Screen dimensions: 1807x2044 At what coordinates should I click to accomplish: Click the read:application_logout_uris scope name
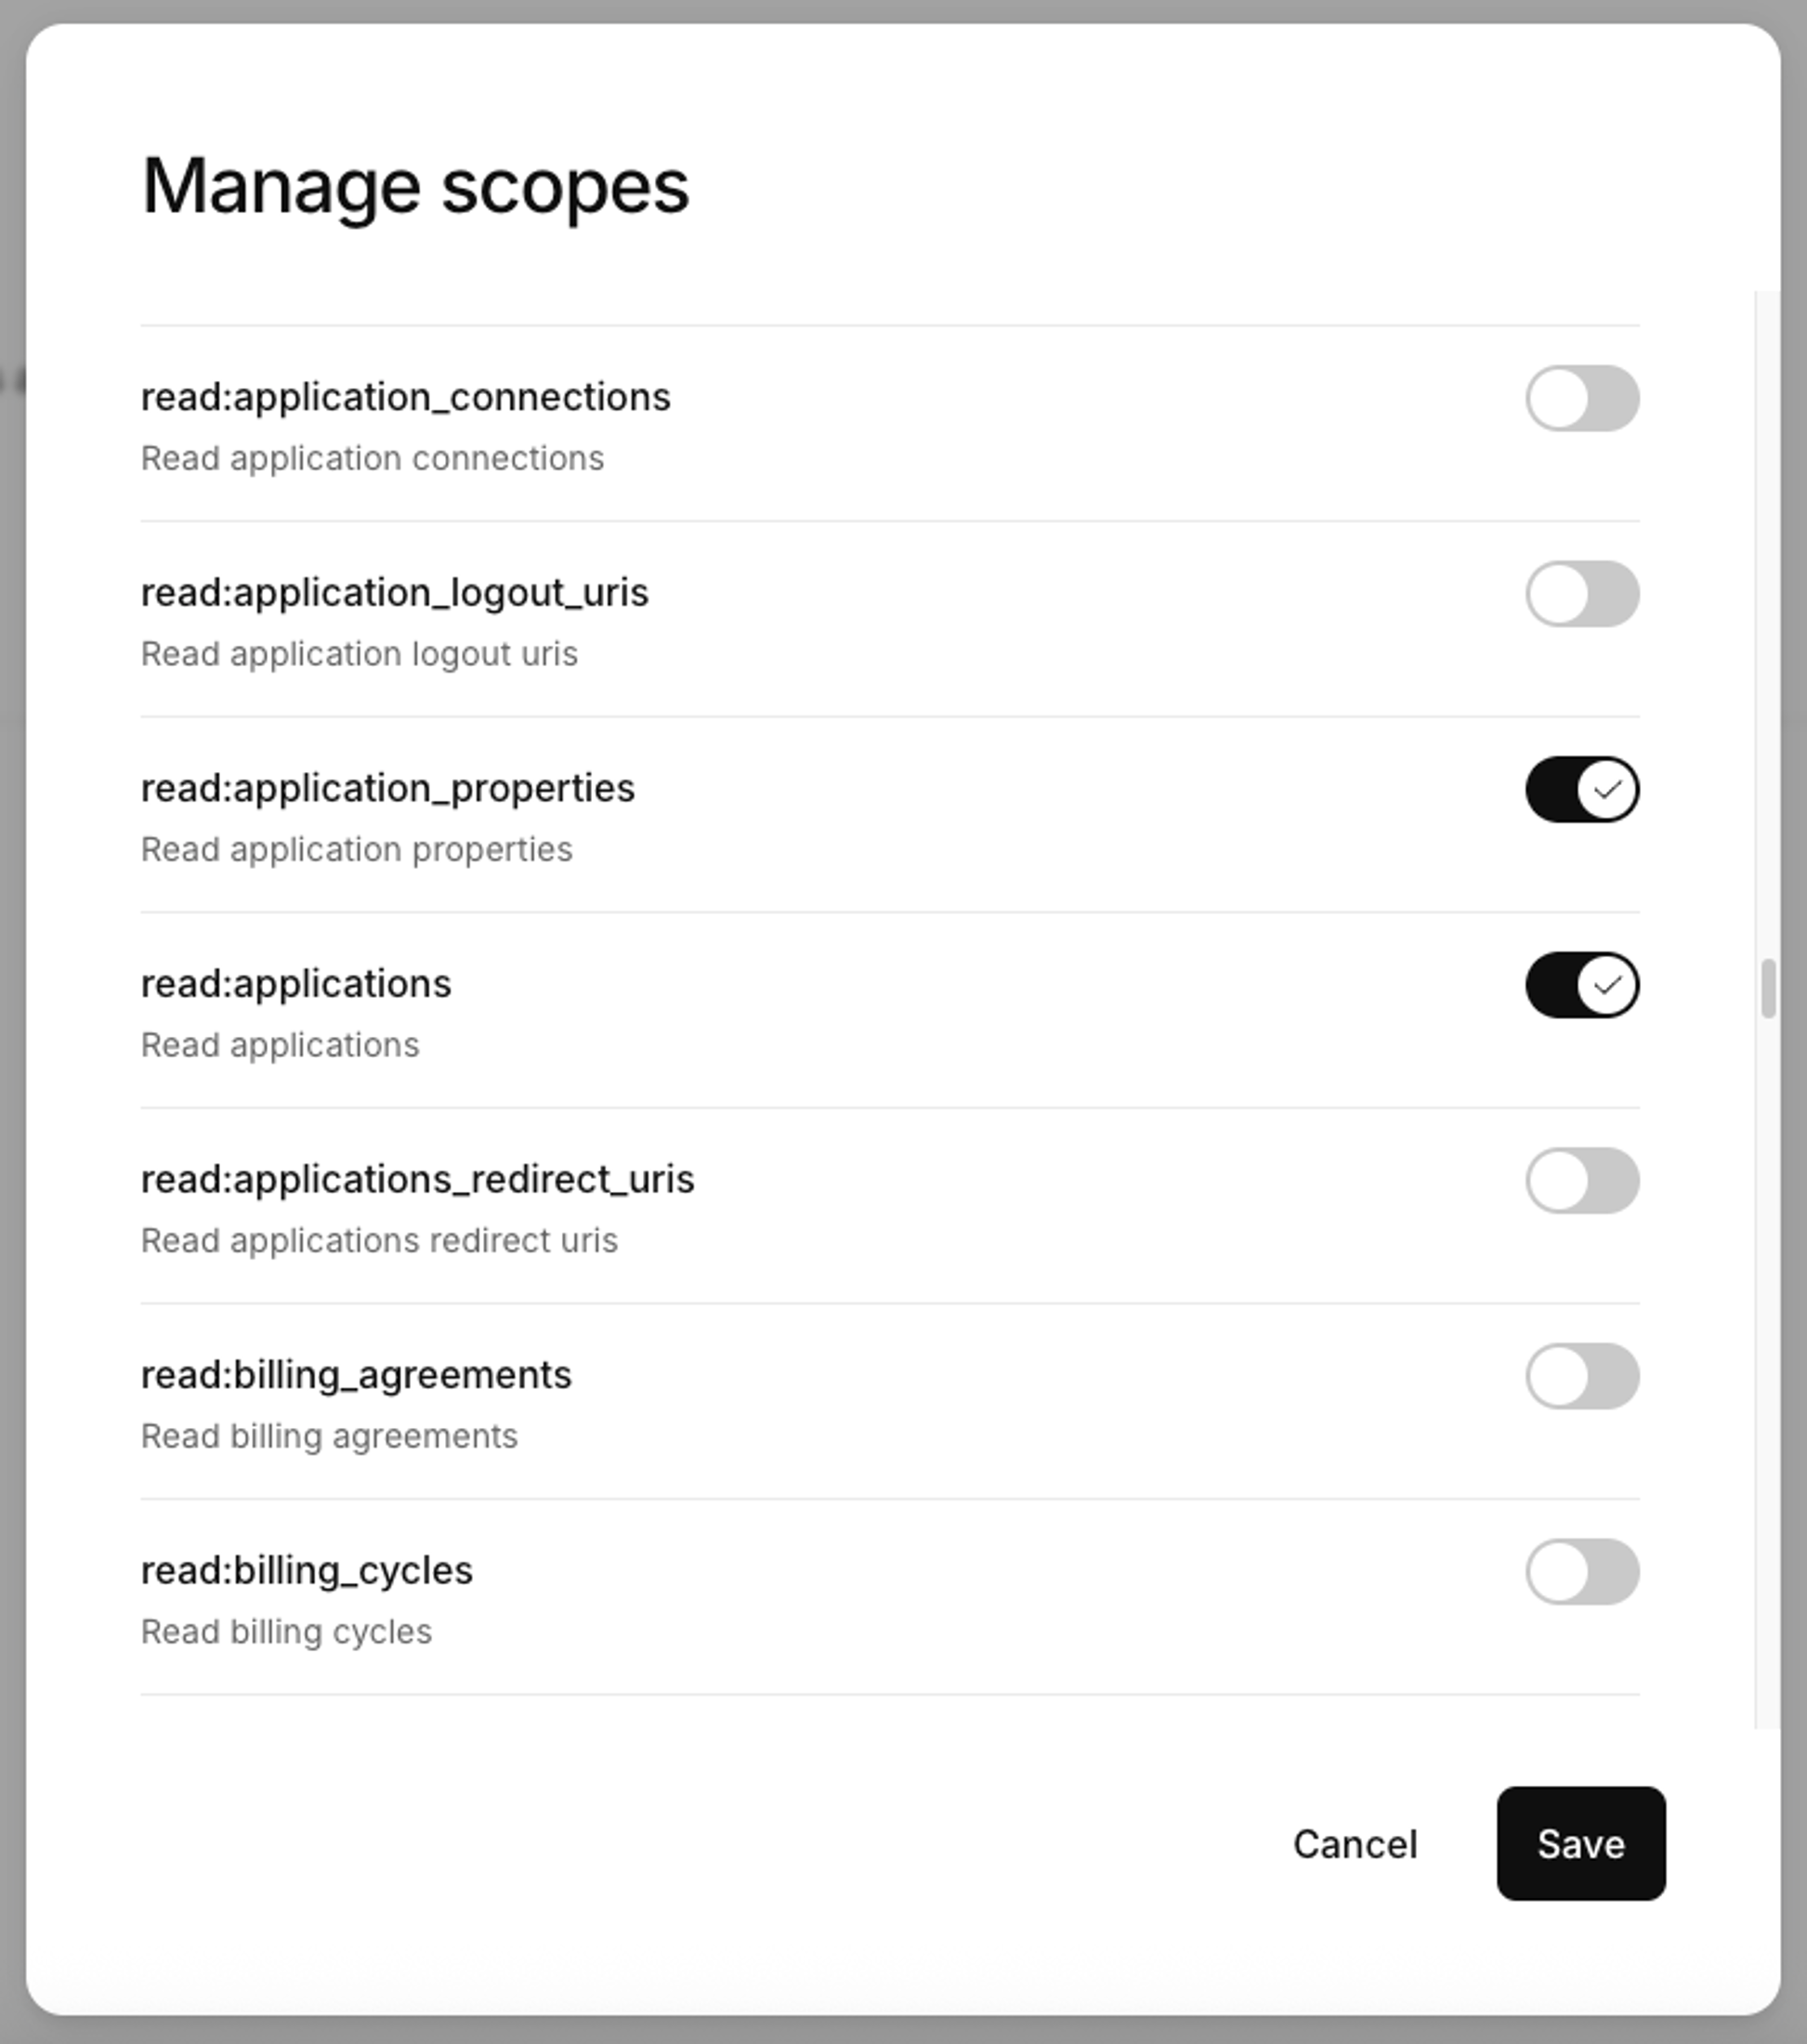tap(394, 592)
